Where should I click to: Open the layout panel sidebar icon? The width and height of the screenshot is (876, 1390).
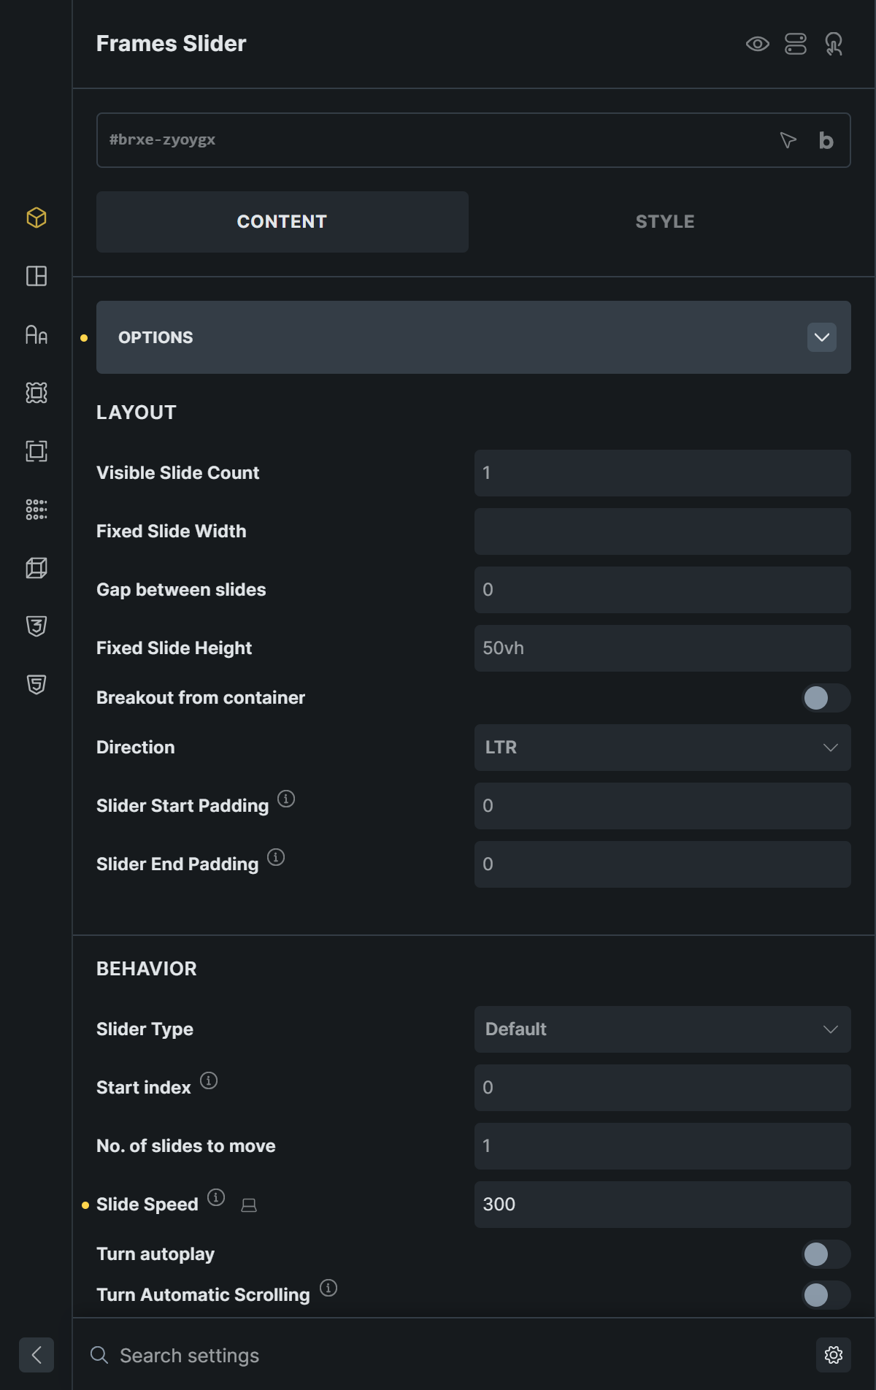(36, 276)
